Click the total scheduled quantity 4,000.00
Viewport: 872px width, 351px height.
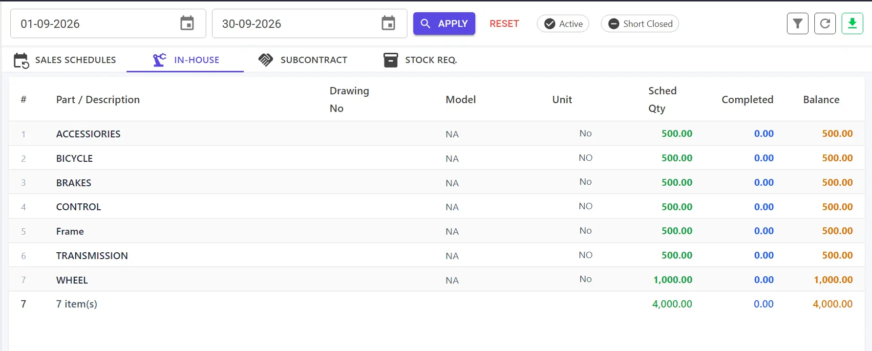click(x=672, y=304)
